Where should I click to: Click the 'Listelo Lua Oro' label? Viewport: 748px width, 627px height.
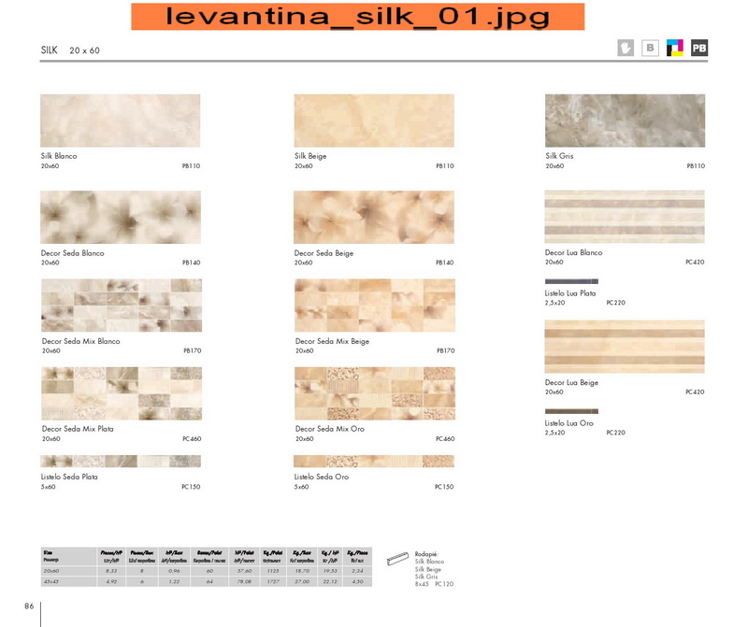[x=569, y=423]
